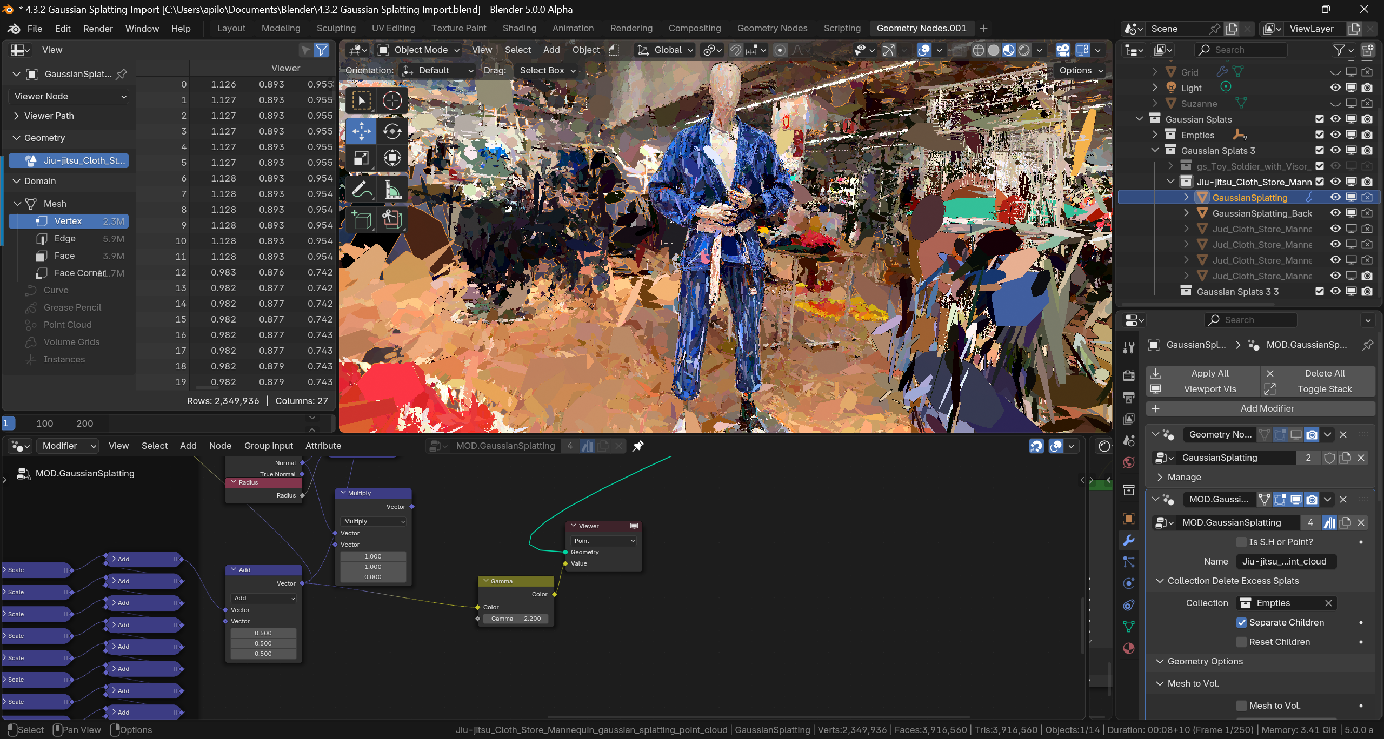Enable the Is S.H or Point checkbox
The image size is (1384, 739).
coord(1242,542)
